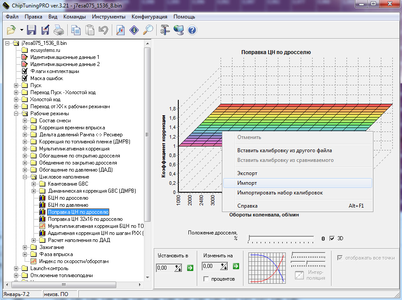Click the Open file folder icon
The image size is (402, 300).
click(x=11, y=30)
